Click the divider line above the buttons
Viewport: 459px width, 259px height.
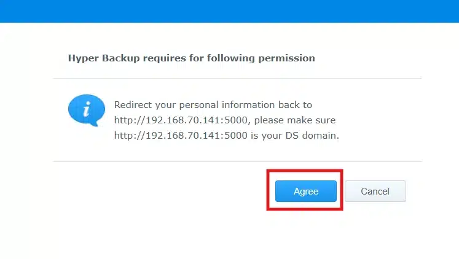(237, 162)
